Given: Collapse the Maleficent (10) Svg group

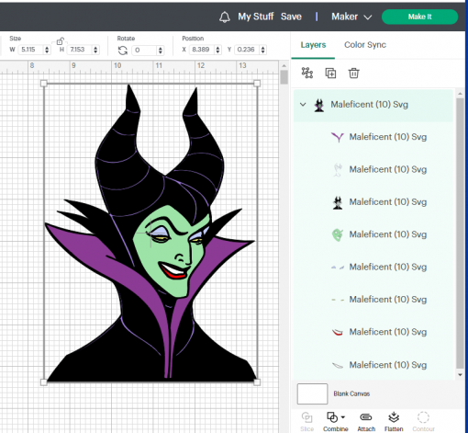Looking at the screenshot, I should (303, 105).
